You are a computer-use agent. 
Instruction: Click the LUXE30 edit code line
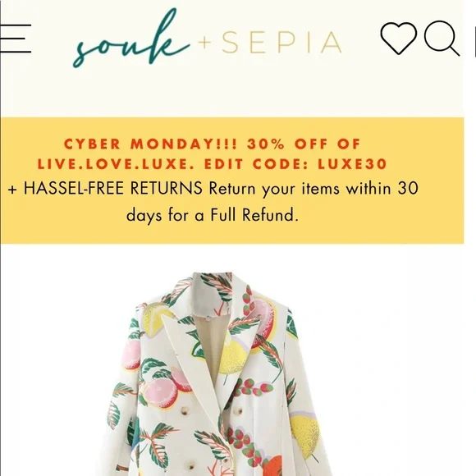click(x=212, y=164)
